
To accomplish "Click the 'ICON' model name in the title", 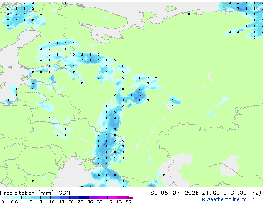I will [63, 193].
